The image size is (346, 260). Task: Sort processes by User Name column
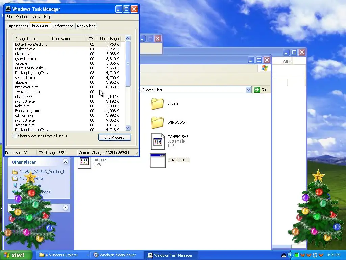coord(67,39)
